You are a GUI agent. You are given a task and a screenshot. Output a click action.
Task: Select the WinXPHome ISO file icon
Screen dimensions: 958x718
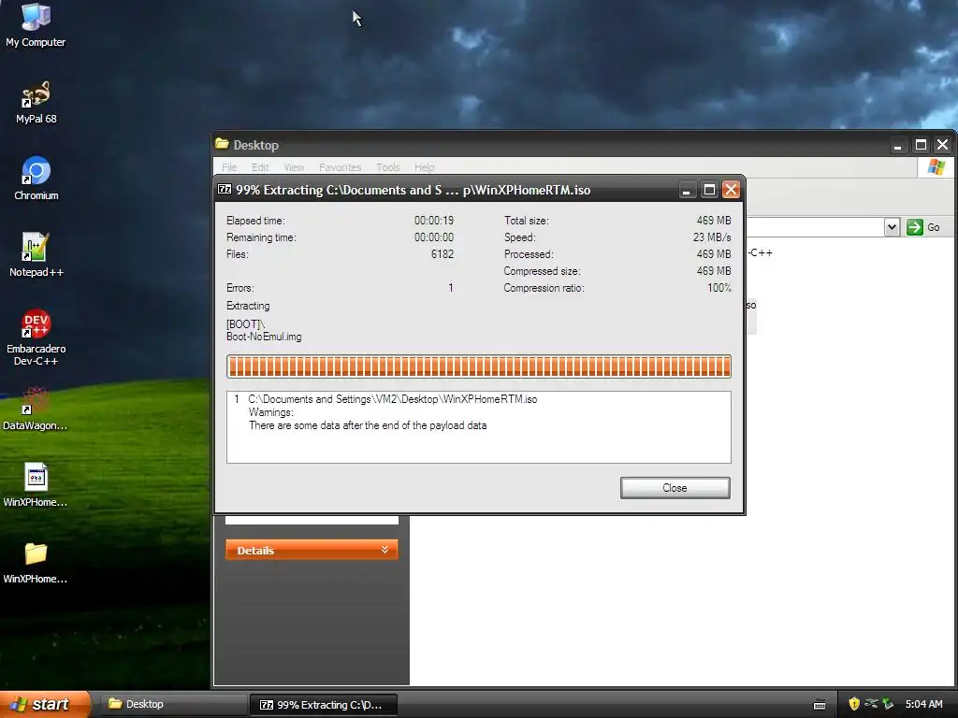click(35, 485)
